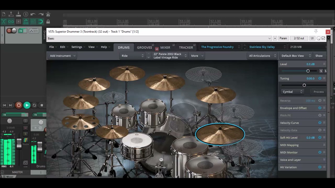Image resolution: width=335 pixels, height=188 pixels.
Task: Open the Level section hamburger menu
Action: point(324,64)
